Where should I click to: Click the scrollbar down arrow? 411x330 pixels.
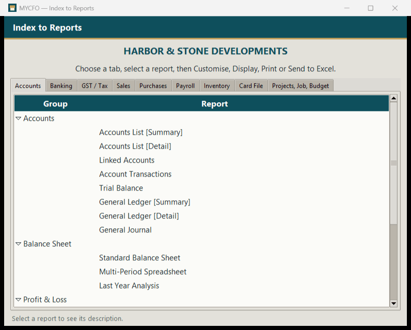393,304
